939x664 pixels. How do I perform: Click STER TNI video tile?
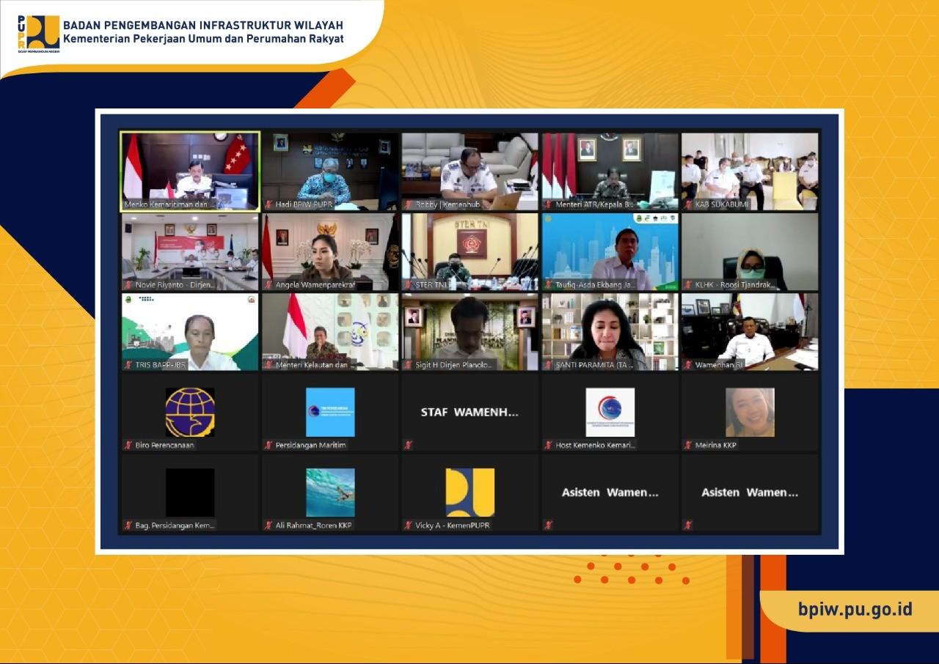[x=470, y=251]
